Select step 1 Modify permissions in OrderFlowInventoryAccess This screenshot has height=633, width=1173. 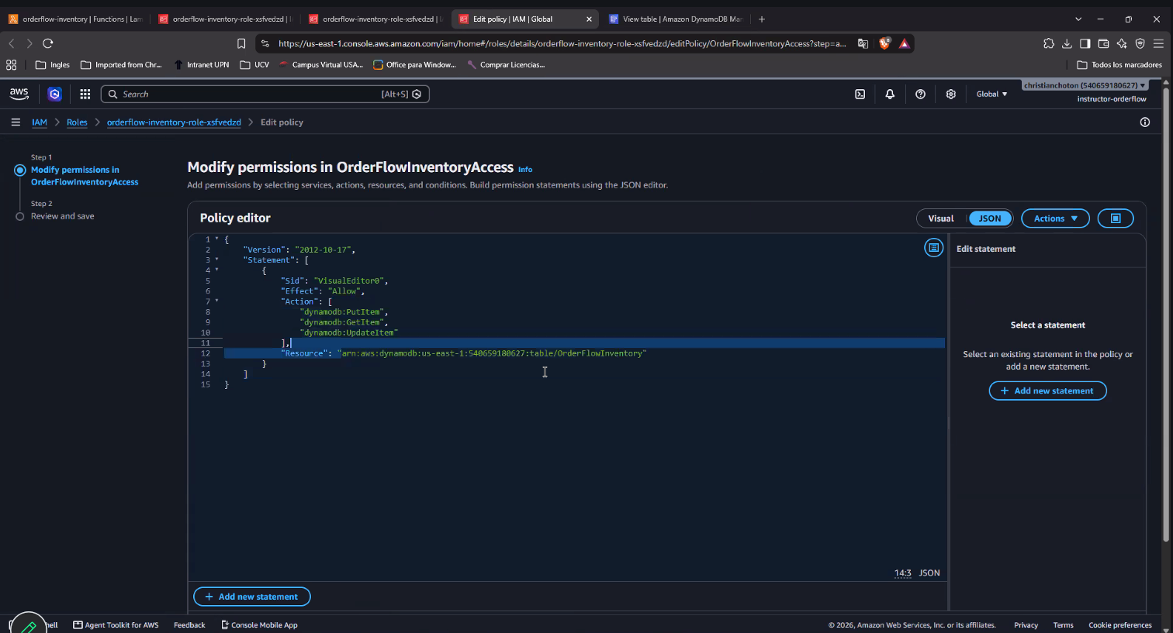click(x=85, y=176)
